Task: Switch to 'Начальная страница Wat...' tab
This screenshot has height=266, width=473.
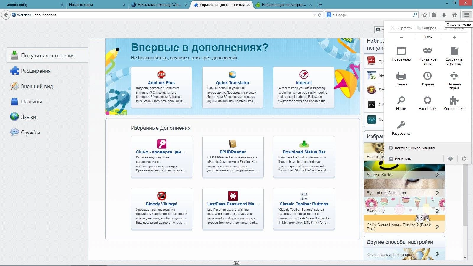Action: (159, 4)
